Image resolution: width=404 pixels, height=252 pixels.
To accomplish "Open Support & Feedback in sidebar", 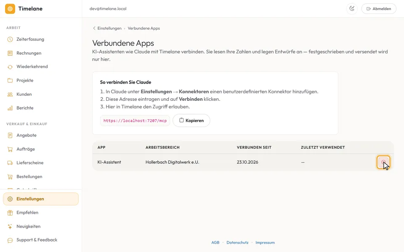I will pos(41,240).
